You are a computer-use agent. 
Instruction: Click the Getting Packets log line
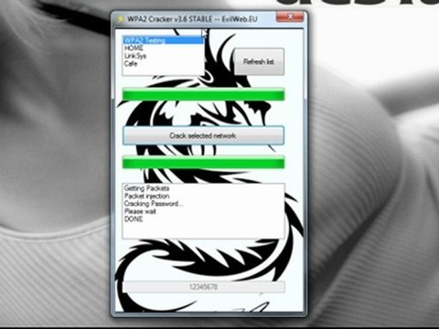(146, 188)
